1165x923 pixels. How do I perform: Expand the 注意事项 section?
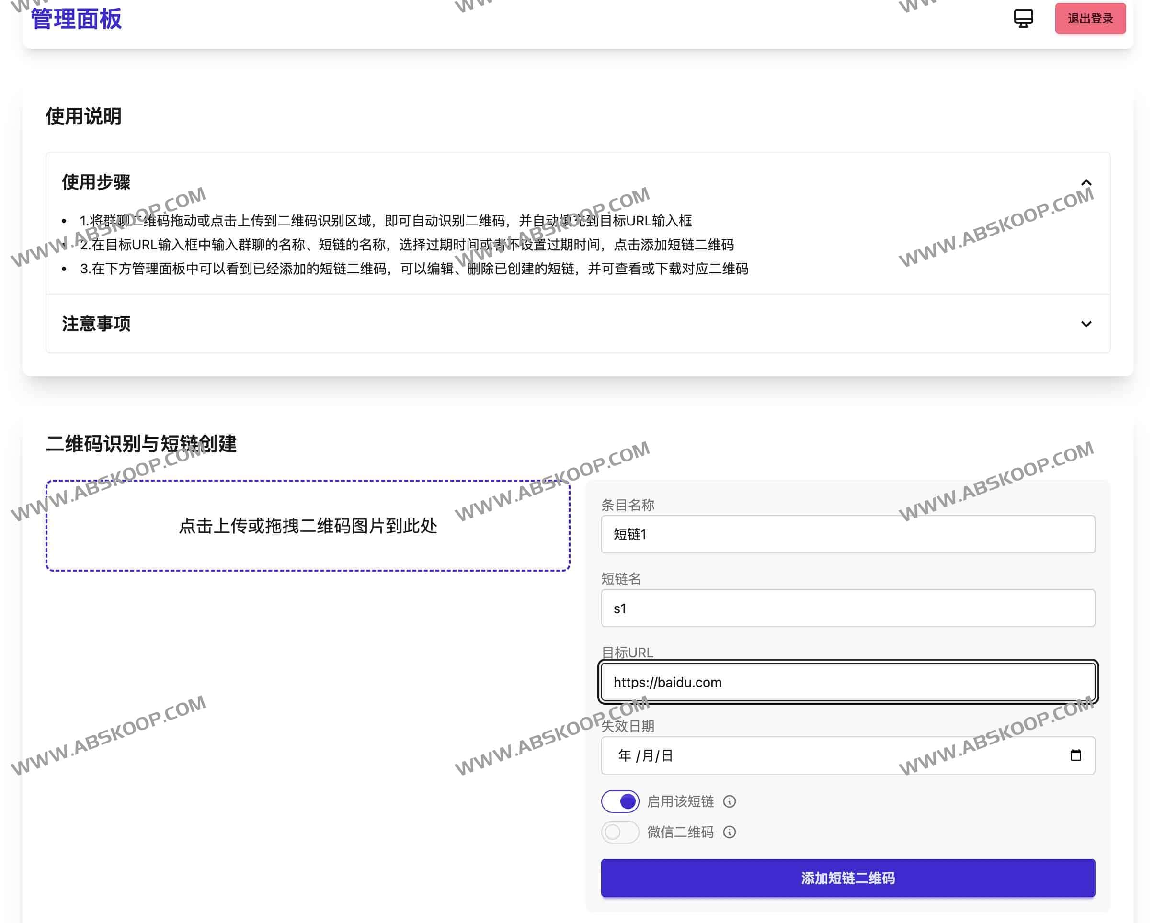(1085, 325)
